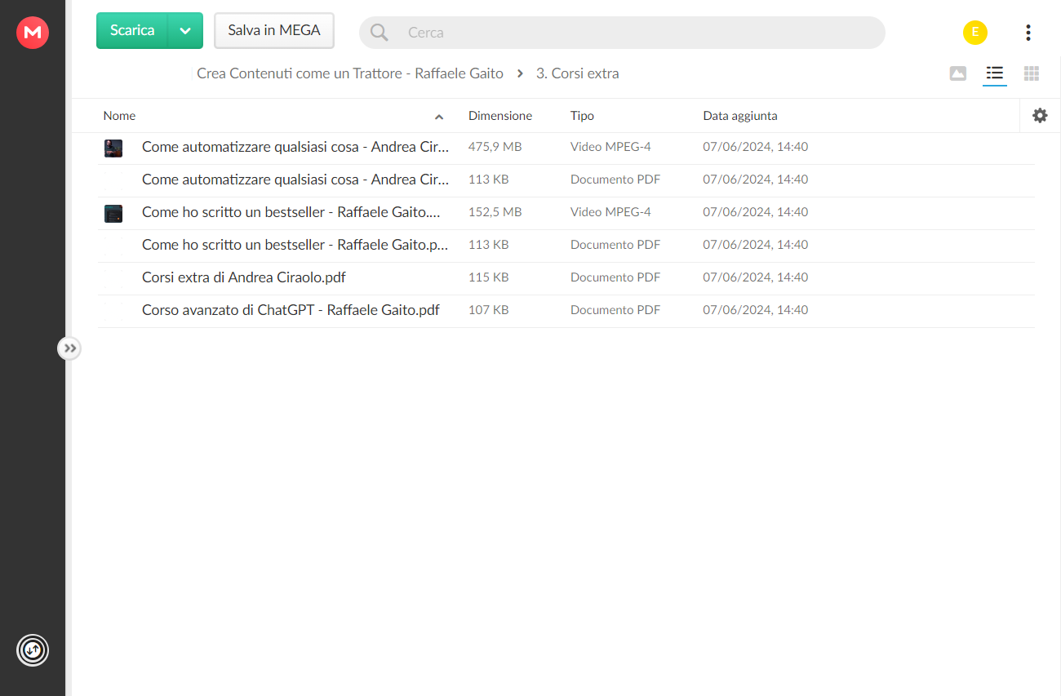Open the three-dot more options menu
Screen dimensions: 1061x696
point(1028,33)
